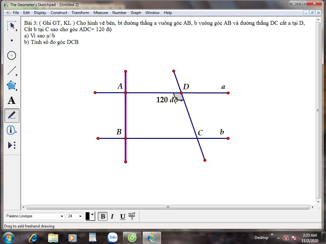Expand the Desktop toolbar chevron
Viewport: 326px width, 244px height.
(x=272, y=234)
